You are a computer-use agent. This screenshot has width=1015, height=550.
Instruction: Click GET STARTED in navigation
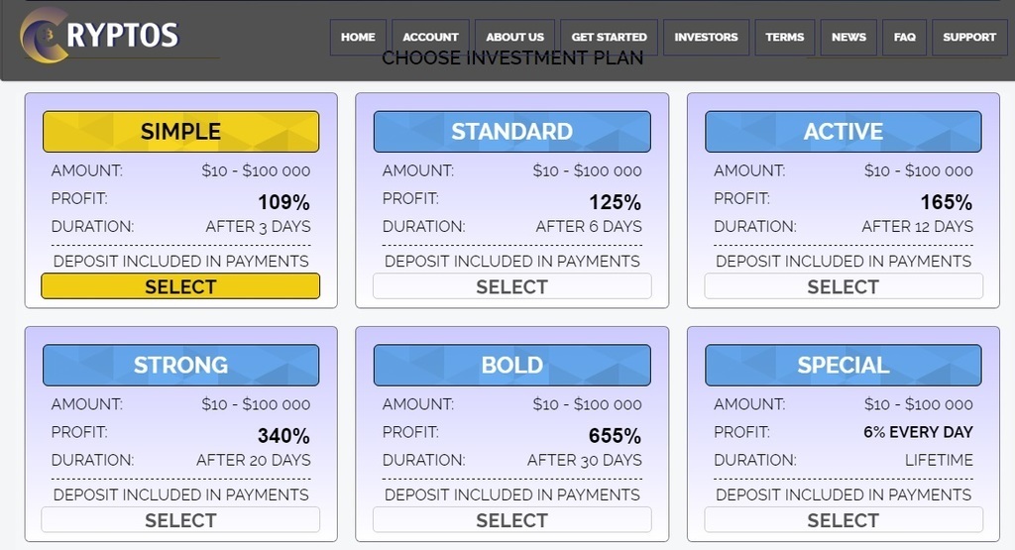coord(609,37)
